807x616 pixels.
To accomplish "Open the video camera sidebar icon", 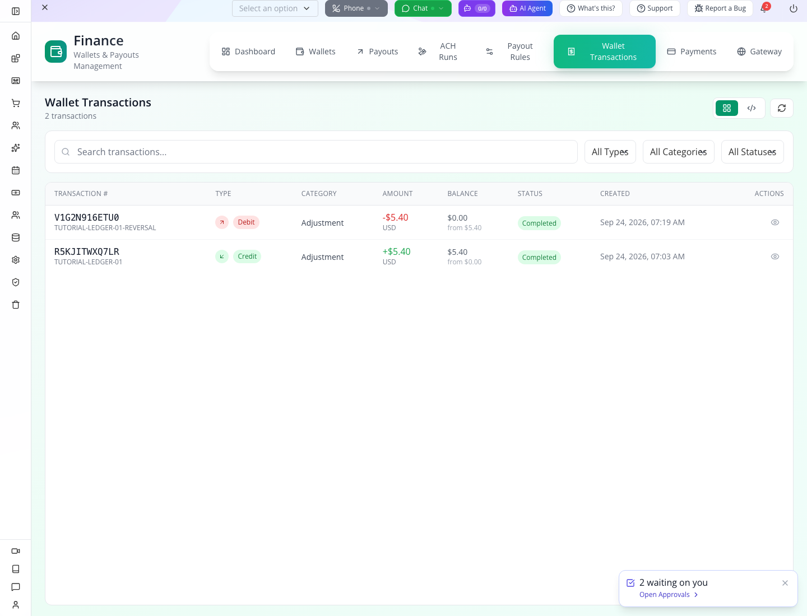I will click(x=16, y=551).
